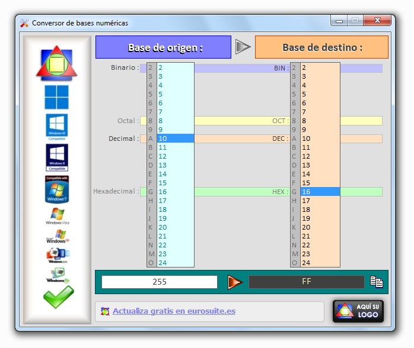Click the Windows 11 logo icon
This screenshot has width=414, height=348.
[x=57, y=97]
